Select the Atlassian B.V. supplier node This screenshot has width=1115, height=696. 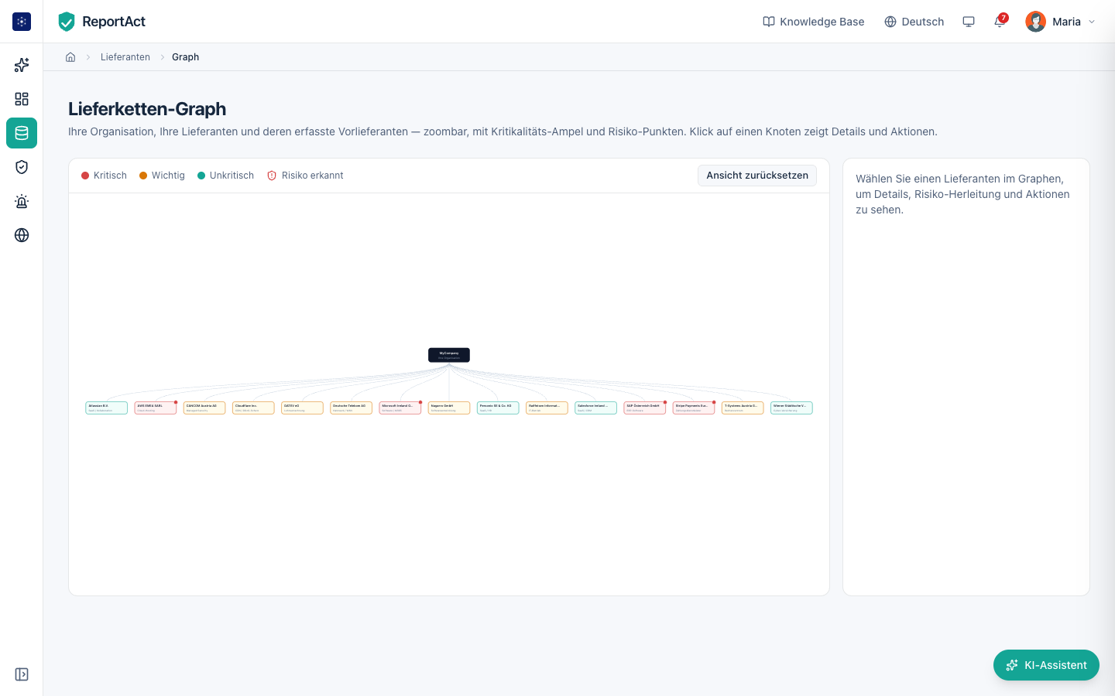(x=107, y=408)
